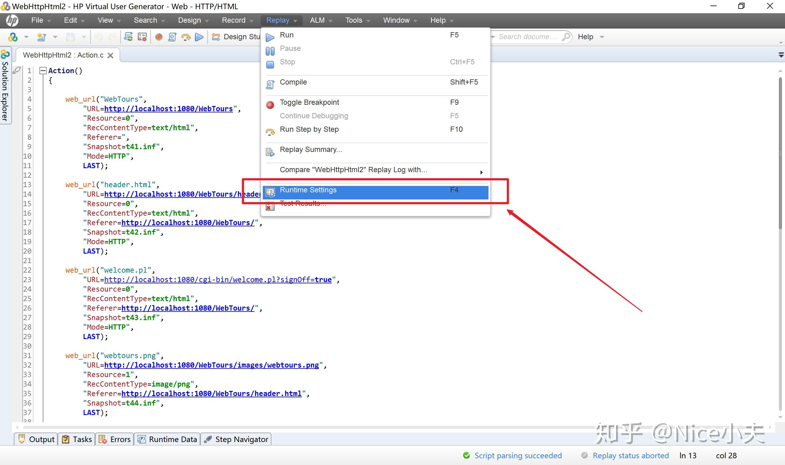Click the Search documentation input field
This screenshot has width=785, height=465.
click(x=527, y=37)
